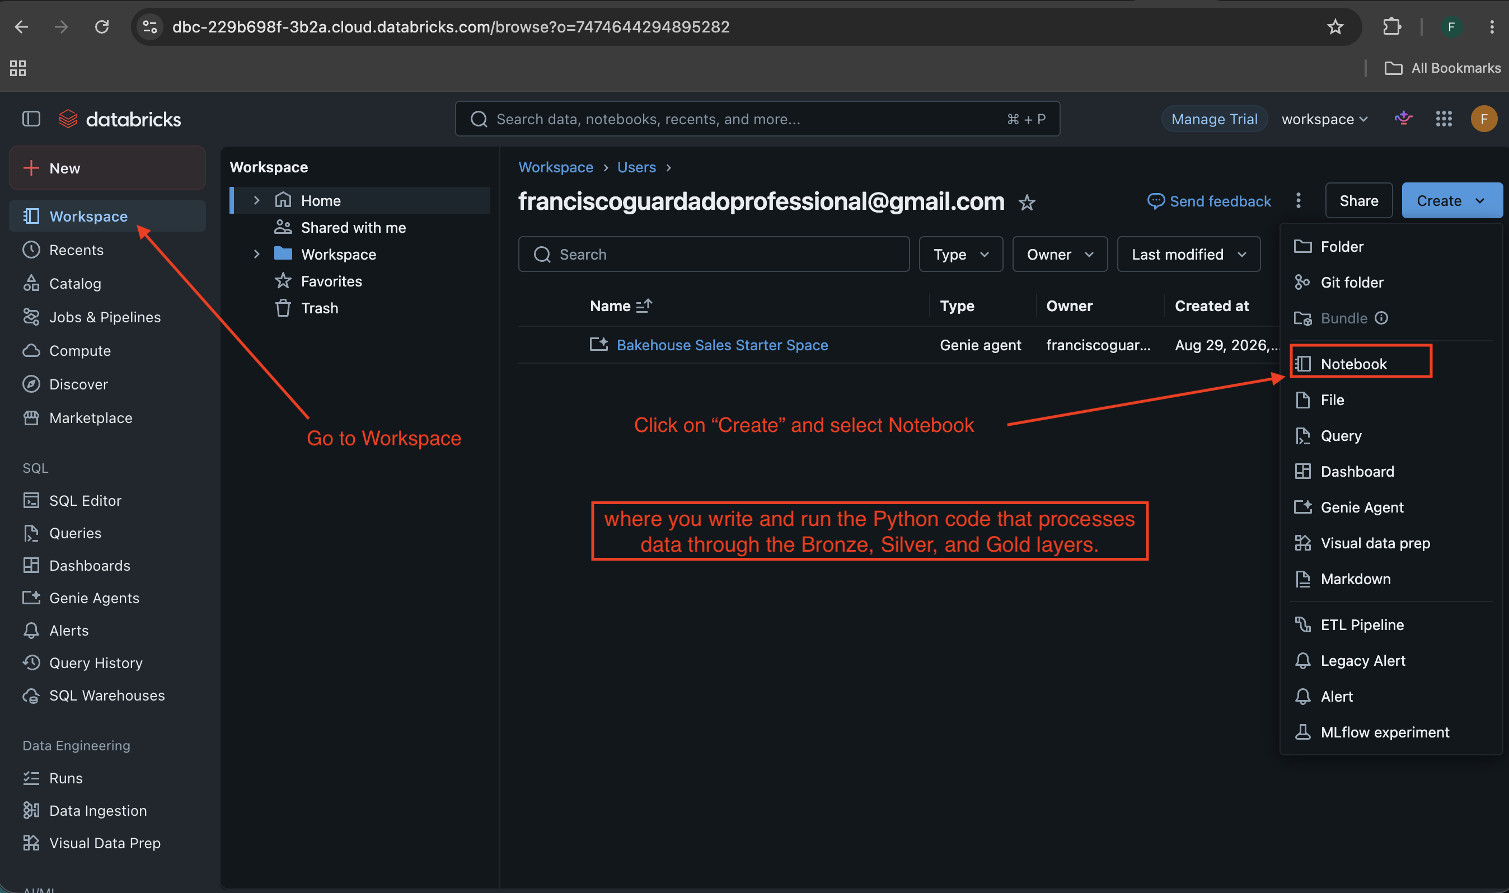Open the Chrome profile F avatar
The image size is (1509, 893).
[1451, 27]
